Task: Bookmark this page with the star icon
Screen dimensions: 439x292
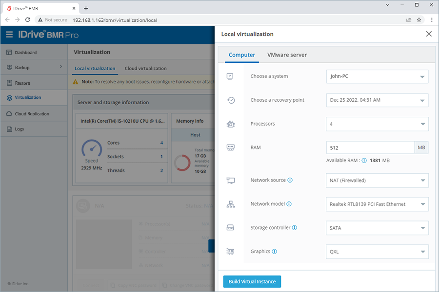Action: point(419,20)
